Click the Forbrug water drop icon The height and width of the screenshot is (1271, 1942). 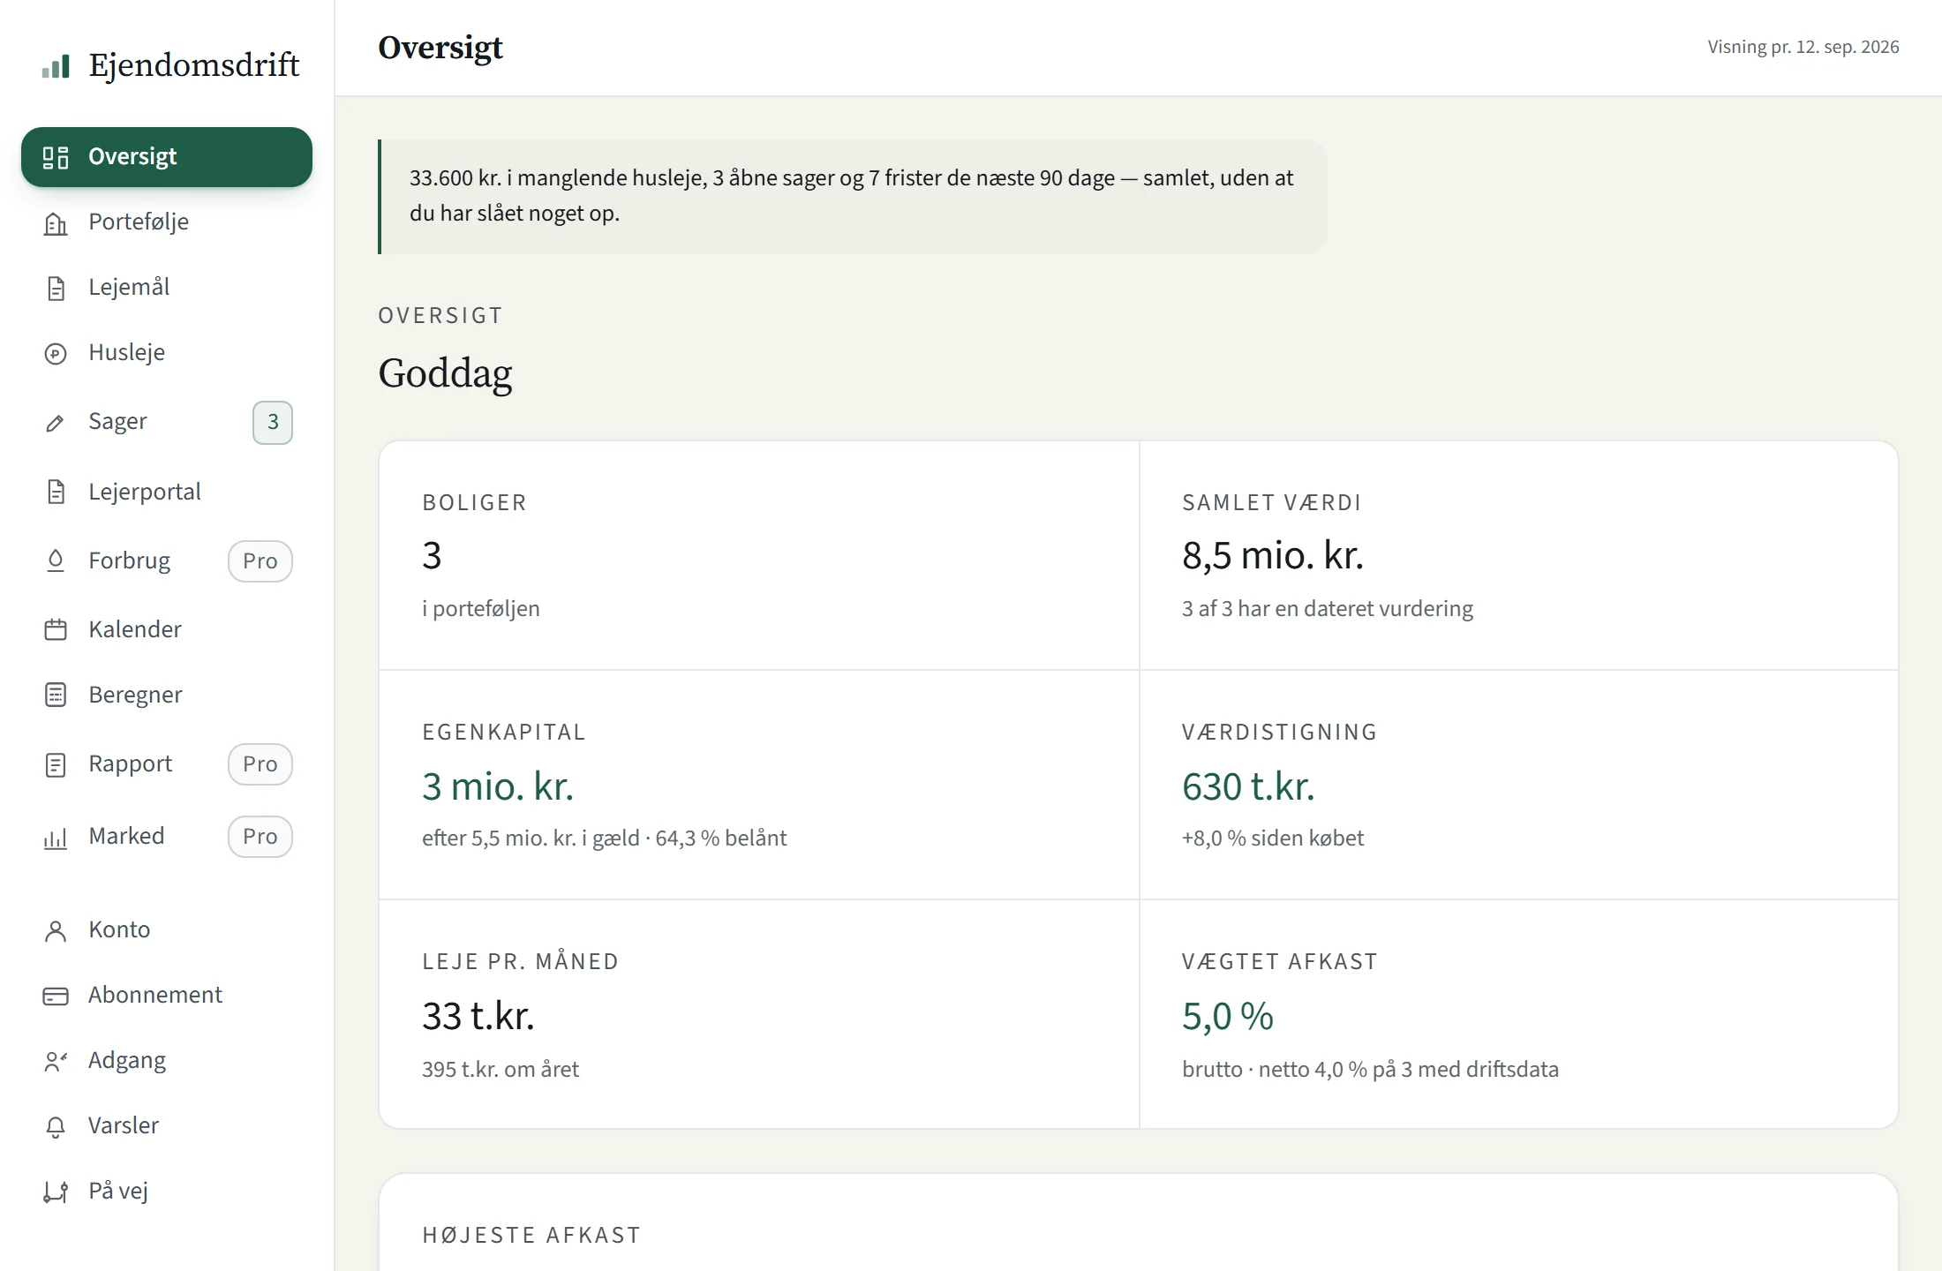coord(56,560)
